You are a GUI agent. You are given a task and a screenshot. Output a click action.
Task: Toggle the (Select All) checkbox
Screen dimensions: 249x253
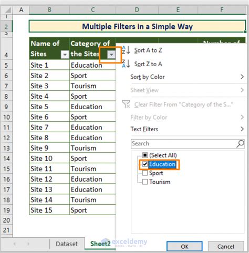click(x=145, y=155)
